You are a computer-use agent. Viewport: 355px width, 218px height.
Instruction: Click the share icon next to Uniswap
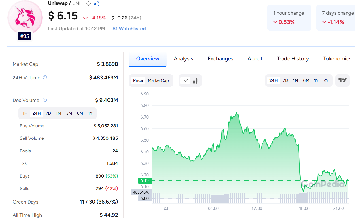tap(96, 4)
